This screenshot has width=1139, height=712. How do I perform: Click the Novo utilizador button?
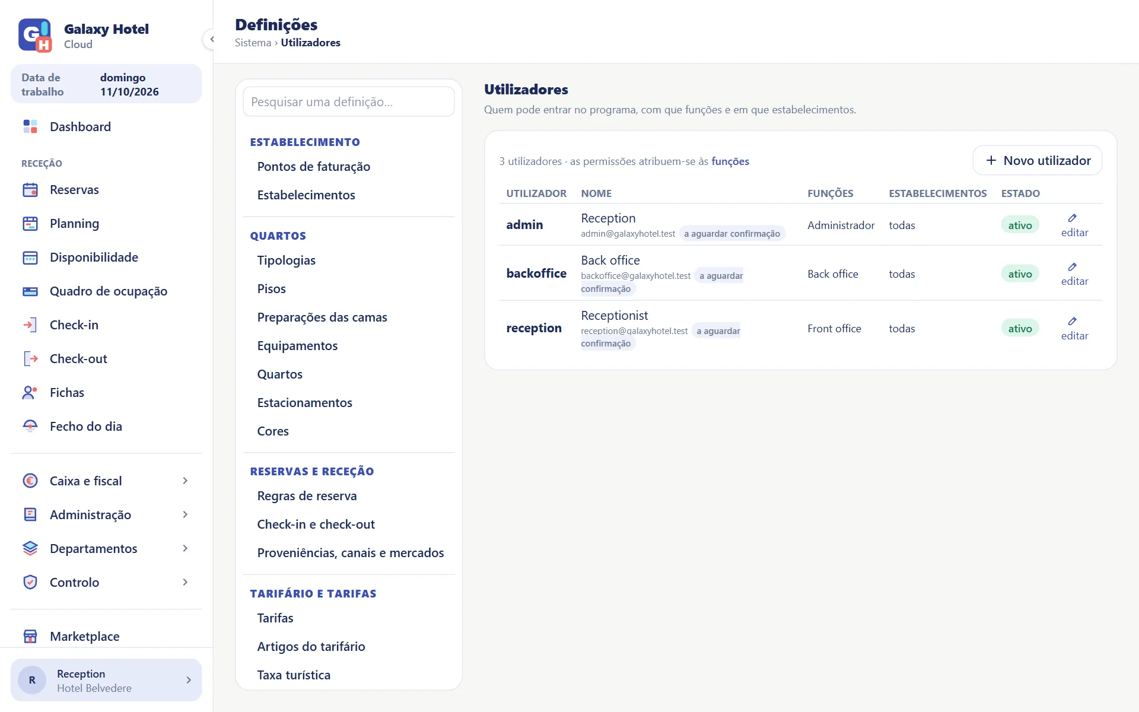(x=1037, y=161)
